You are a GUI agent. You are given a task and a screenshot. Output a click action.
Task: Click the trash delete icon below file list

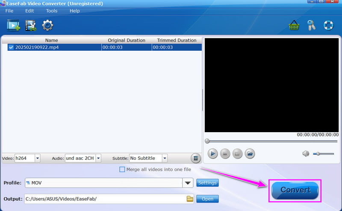click(x=196, y=158)
